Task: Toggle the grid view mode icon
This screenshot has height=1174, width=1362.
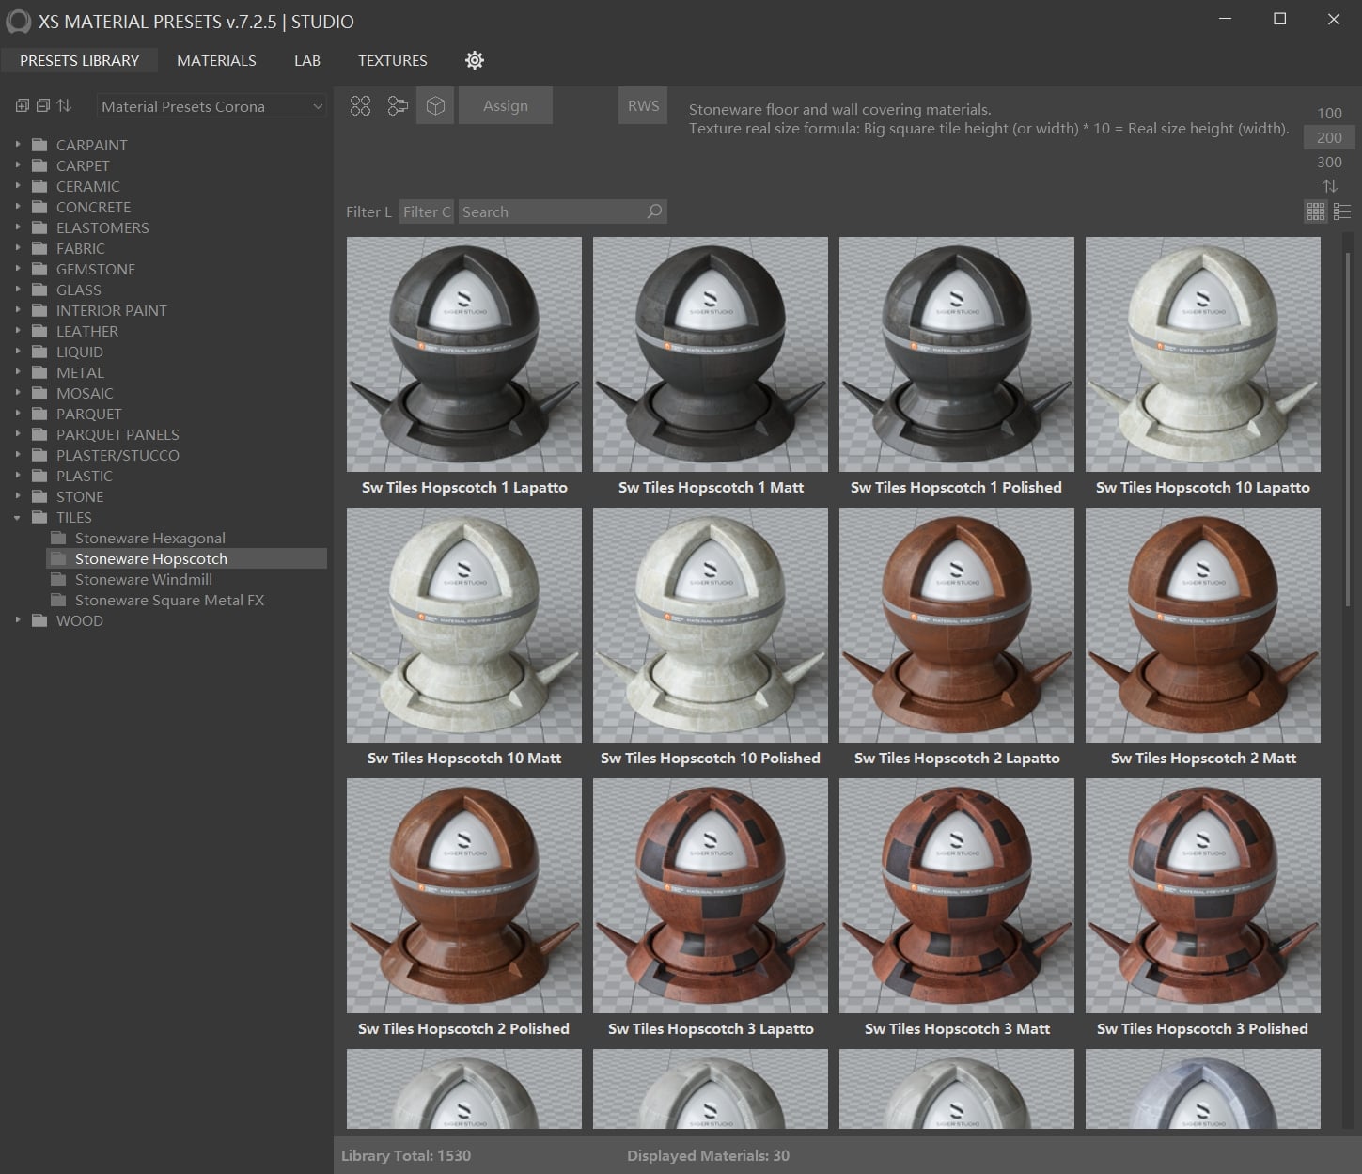Action: pyautogui.click(x=1316, y=211)
